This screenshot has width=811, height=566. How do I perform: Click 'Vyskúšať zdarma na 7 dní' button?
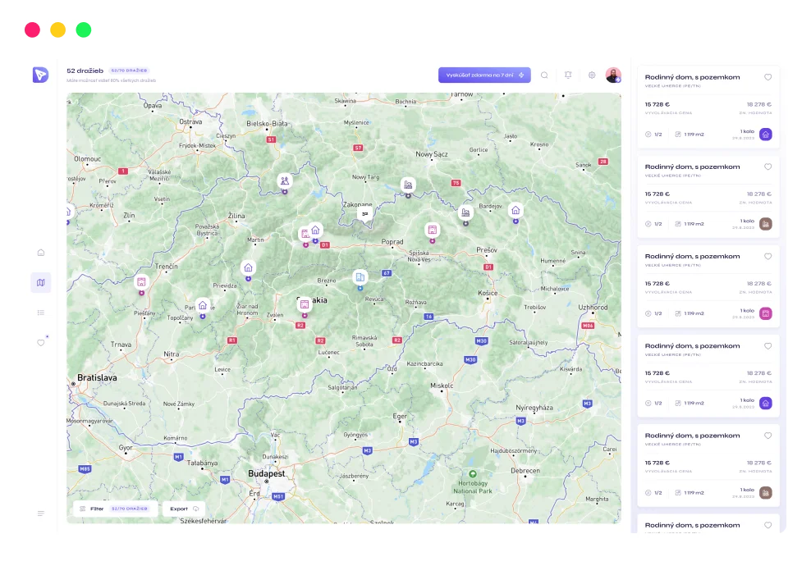[x=484, y=75]
